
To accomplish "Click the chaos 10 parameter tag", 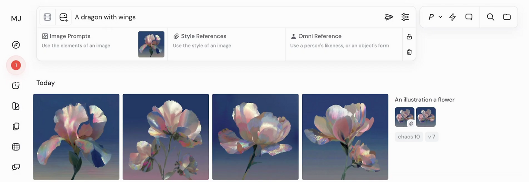I will point(409,137).
